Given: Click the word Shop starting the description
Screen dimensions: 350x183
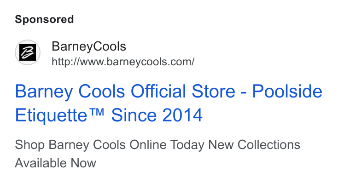Looking at the screenshot, I should [x=29, y=145].
